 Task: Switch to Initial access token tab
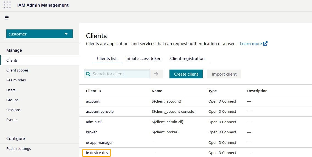click(x=143, y=59)
